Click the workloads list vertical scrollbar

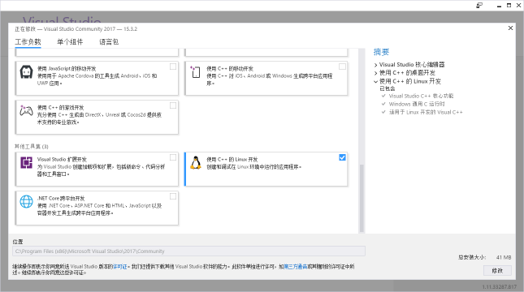click(362, 199)
